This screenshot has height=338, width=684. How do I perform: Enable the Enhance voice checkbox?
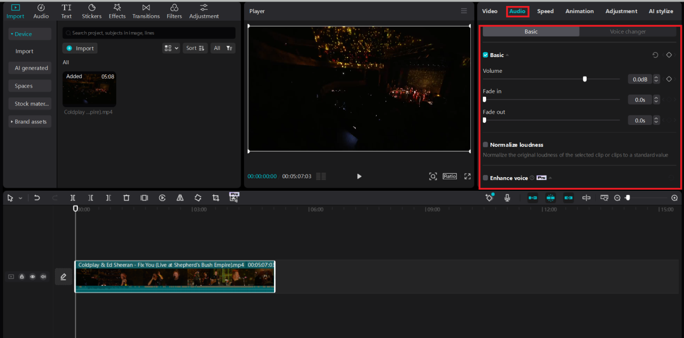coord(486,178)
